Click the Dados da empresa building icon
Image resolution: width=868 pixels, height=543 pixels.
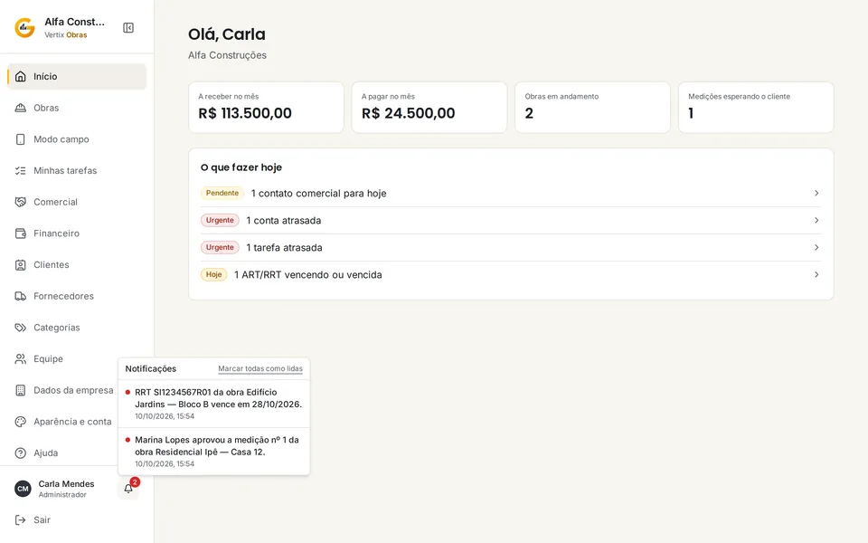pos(21,391)
